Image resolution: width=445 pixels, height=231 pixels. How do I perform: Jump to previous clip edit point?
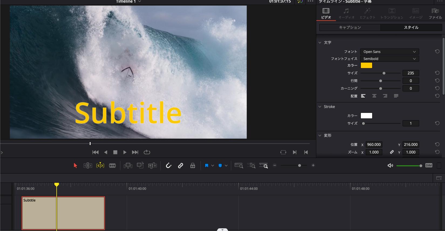click(x=306, y=152)
